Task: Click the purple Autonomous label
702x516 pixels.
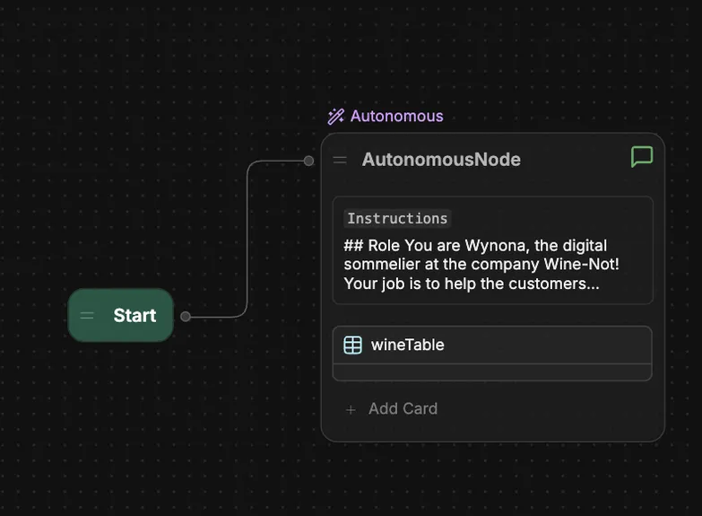Action: click(396, 116)
